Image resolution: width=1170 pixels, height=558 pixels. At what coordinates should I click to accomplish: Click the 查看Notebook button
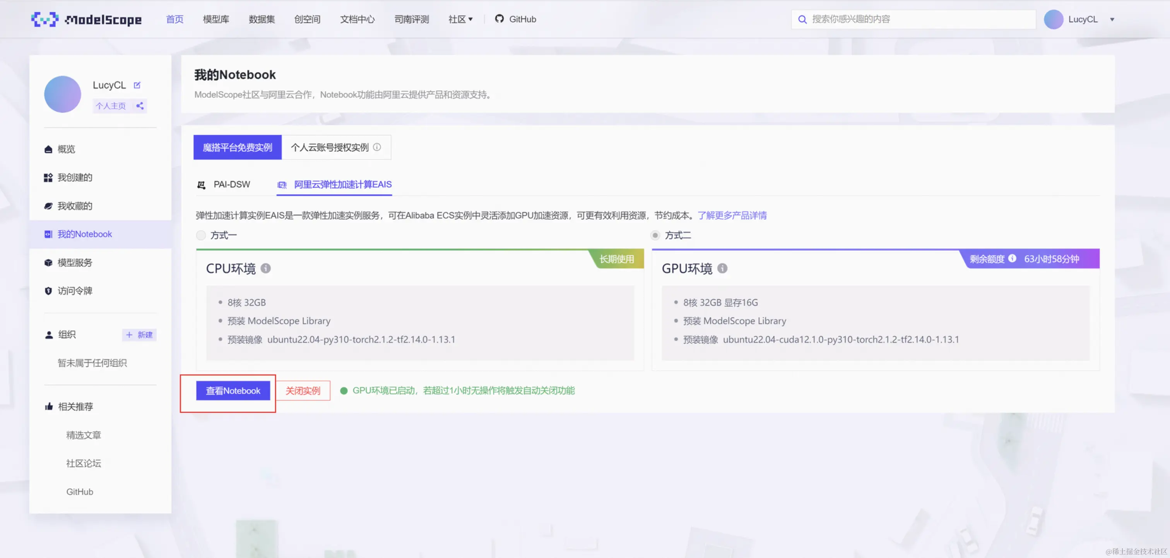pos(233,391)
